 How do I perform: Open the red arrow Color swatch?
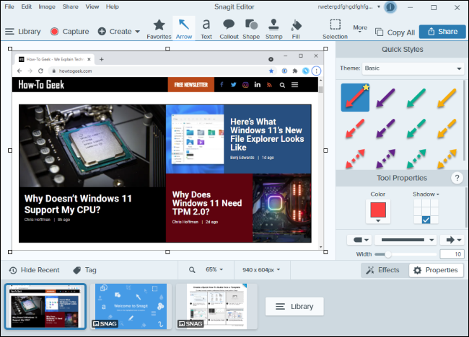coord(378,212)
